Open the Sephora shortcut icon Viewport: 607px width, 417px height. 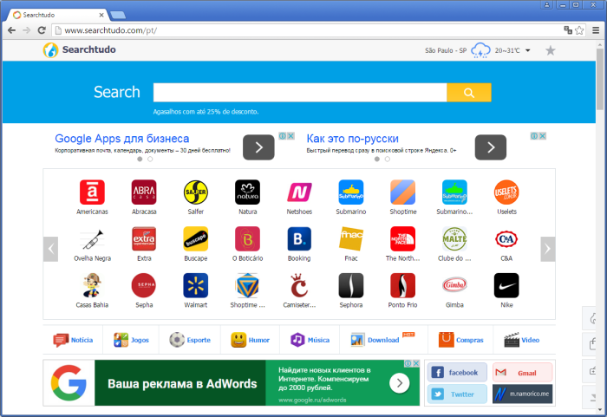[351, 285]
